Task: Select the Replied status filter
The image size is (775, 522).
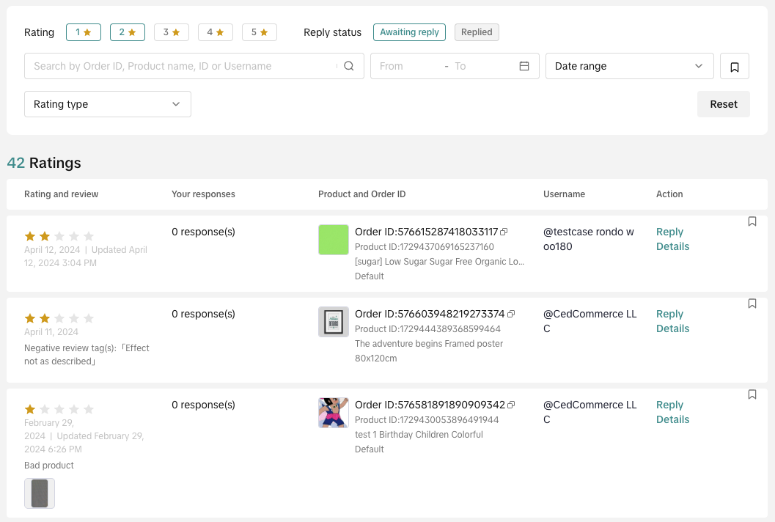Action: click(x=477, y=32)
